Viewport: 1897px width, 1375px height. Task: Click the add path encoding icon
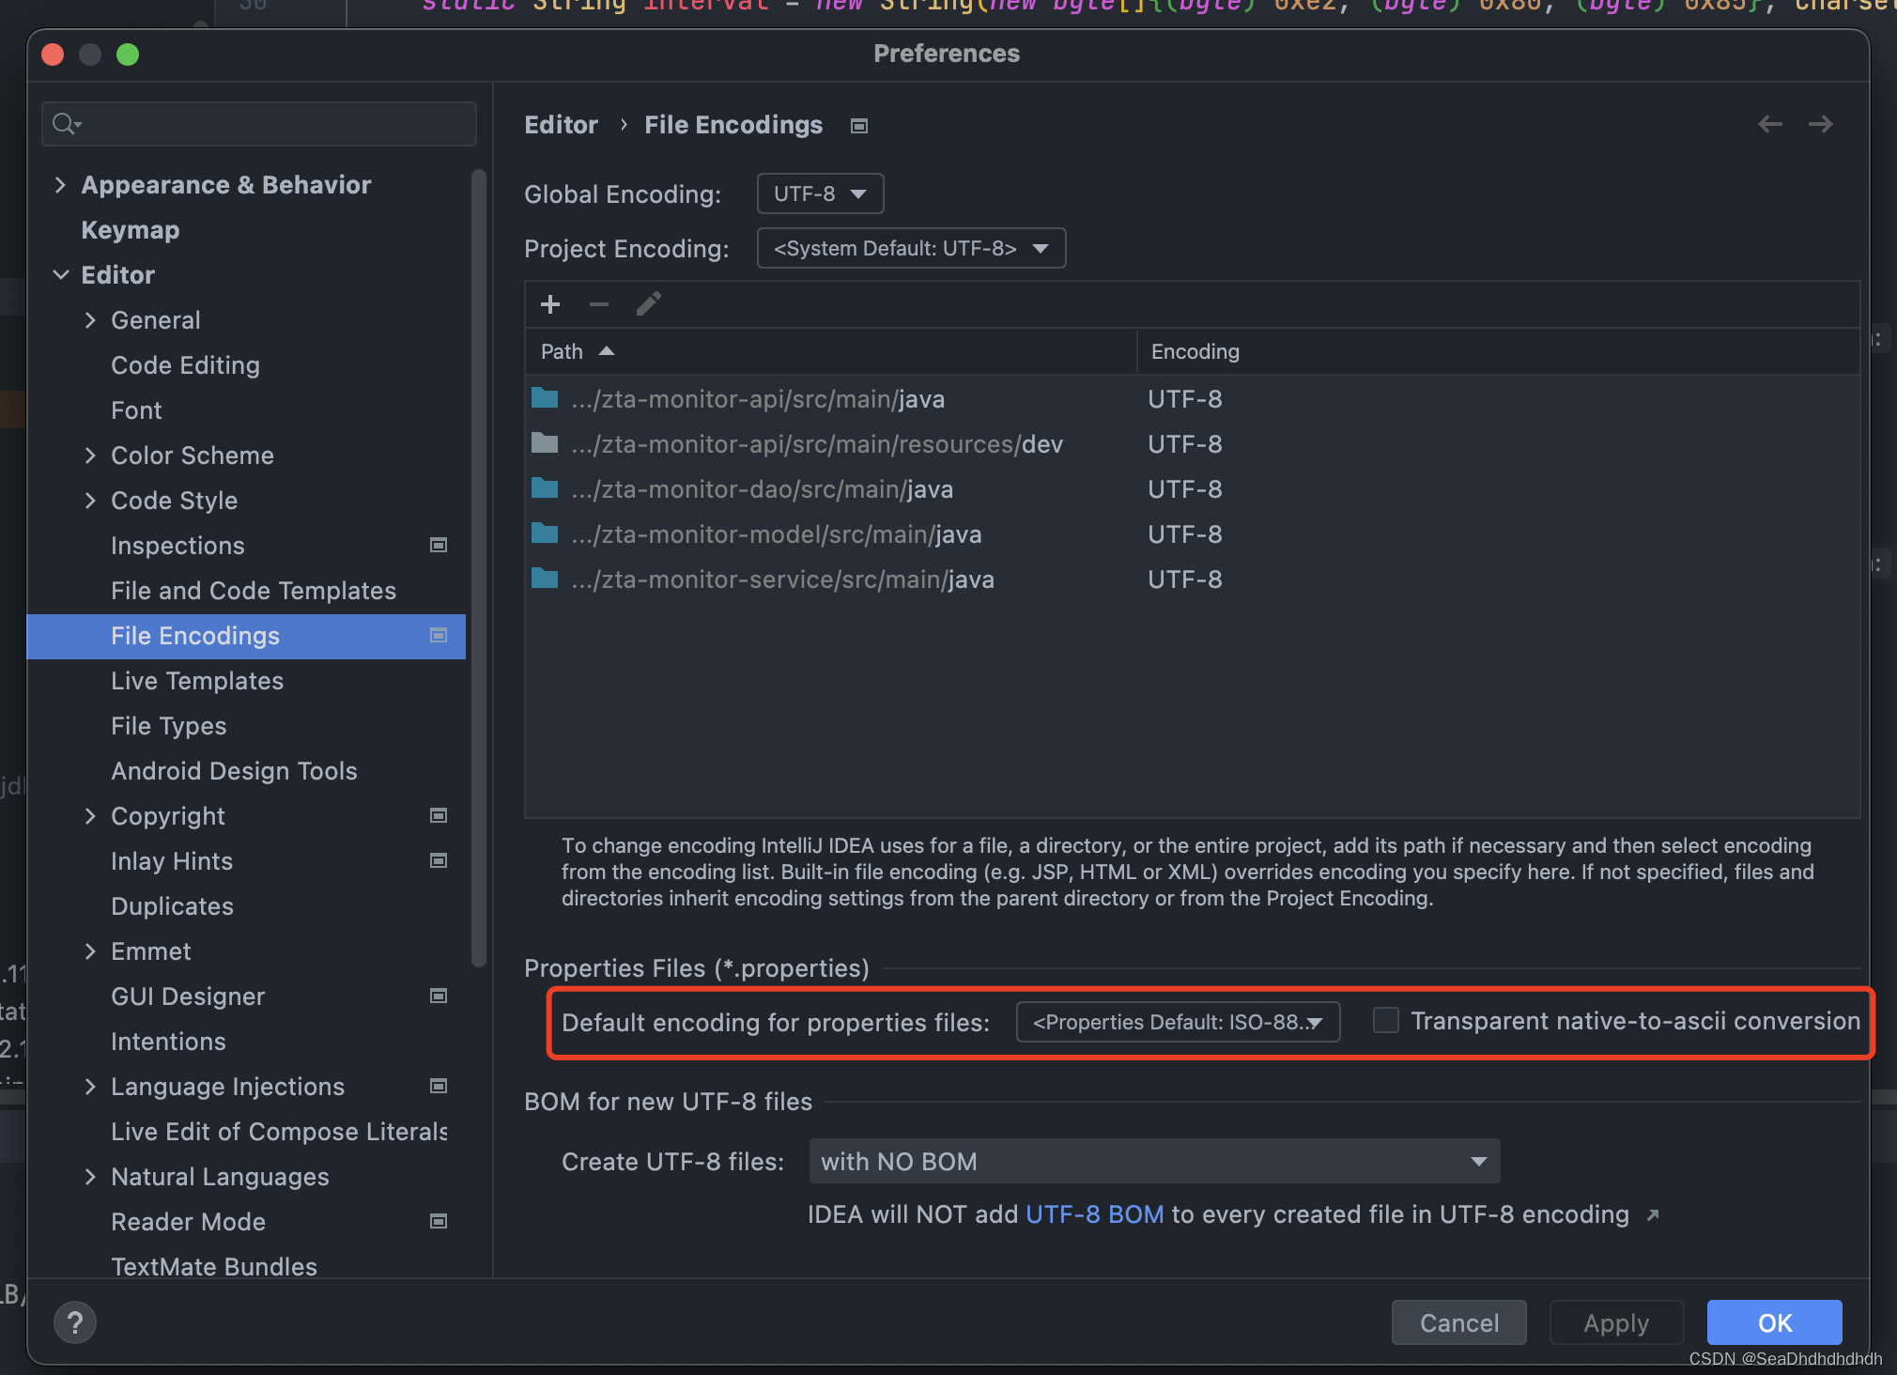[551, 303]
